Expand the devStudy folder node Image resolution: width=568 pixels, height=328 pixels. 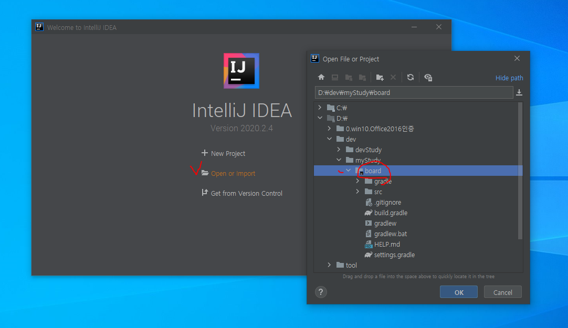339,150
